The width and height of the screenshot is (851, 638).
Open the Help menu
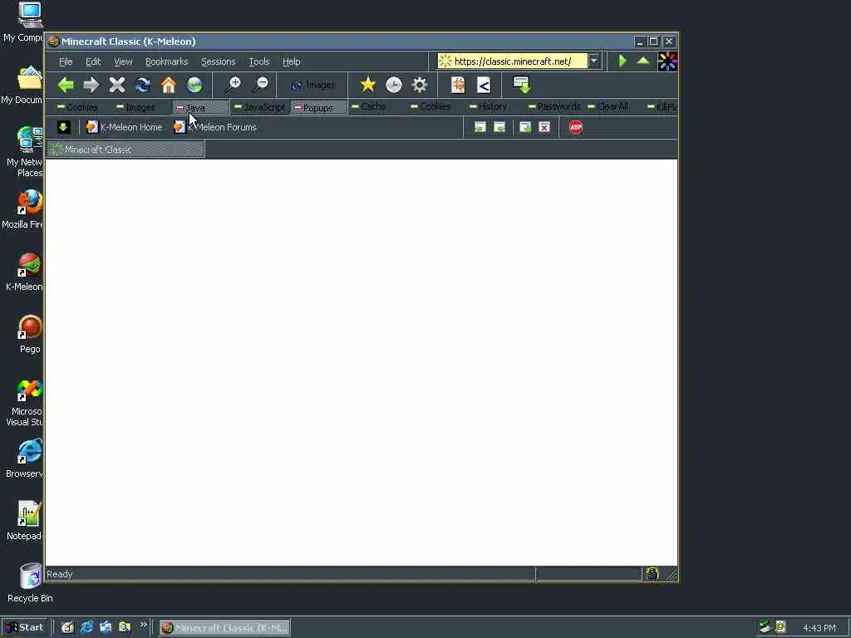tap(292, 61)
